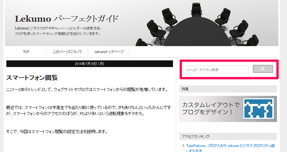This screenshot has width=287, height=152.
Task: Focus the Google カスタム検索 input field
Action: tap(216, 70)
